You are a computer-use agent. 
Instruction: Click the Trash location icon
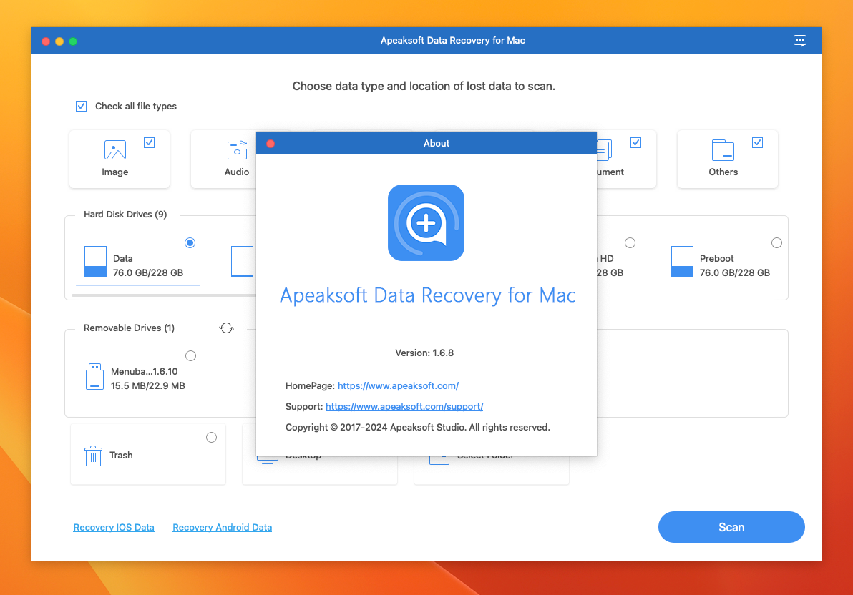click(x=93, y=455)
